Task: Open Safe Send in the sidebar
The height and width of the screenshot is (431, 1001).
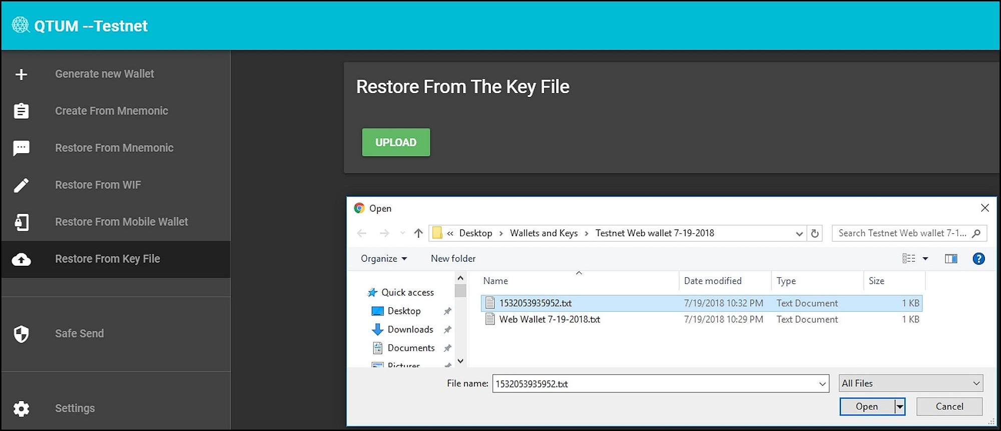Action: tap(80, 334)
